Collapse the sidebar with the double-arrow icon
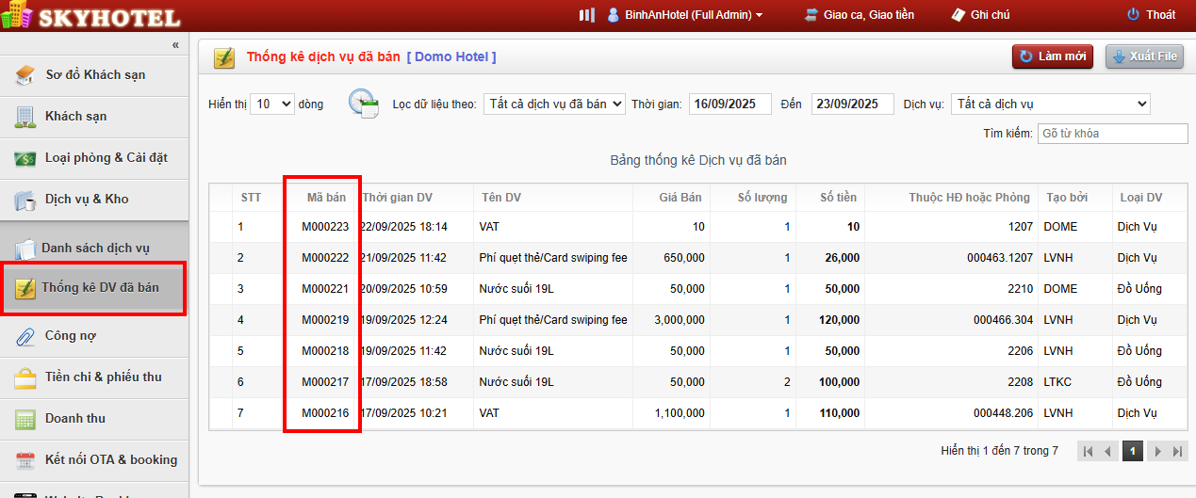This screenshot has height=498, width=1196. (x=175, y=45)
